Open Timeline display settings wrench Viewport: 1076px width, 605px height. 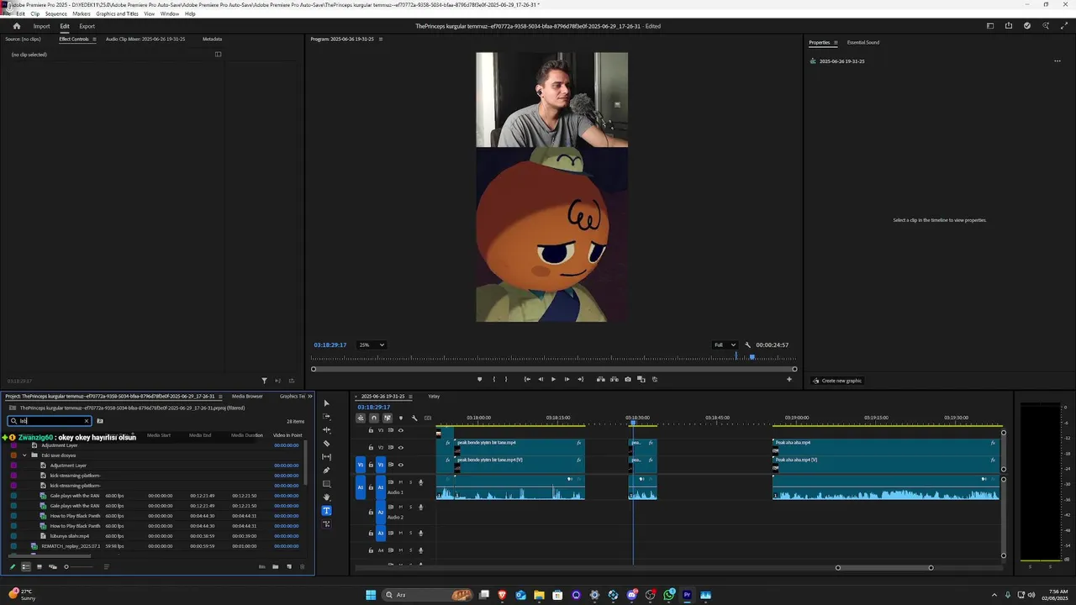(414, 418)
